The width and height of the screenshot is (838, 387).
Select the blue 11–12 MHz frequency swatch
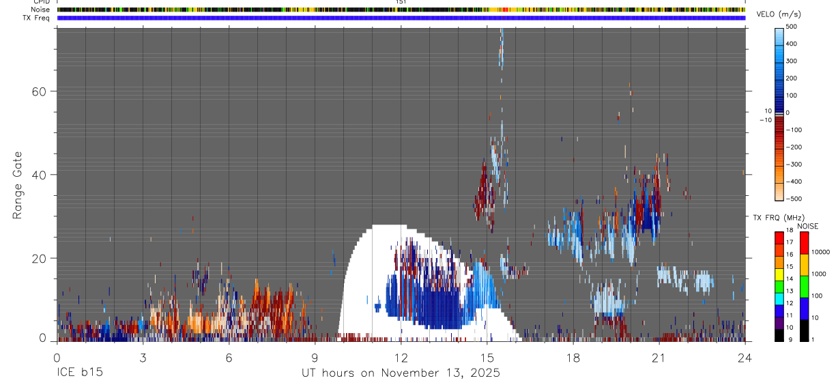point(779,311)
